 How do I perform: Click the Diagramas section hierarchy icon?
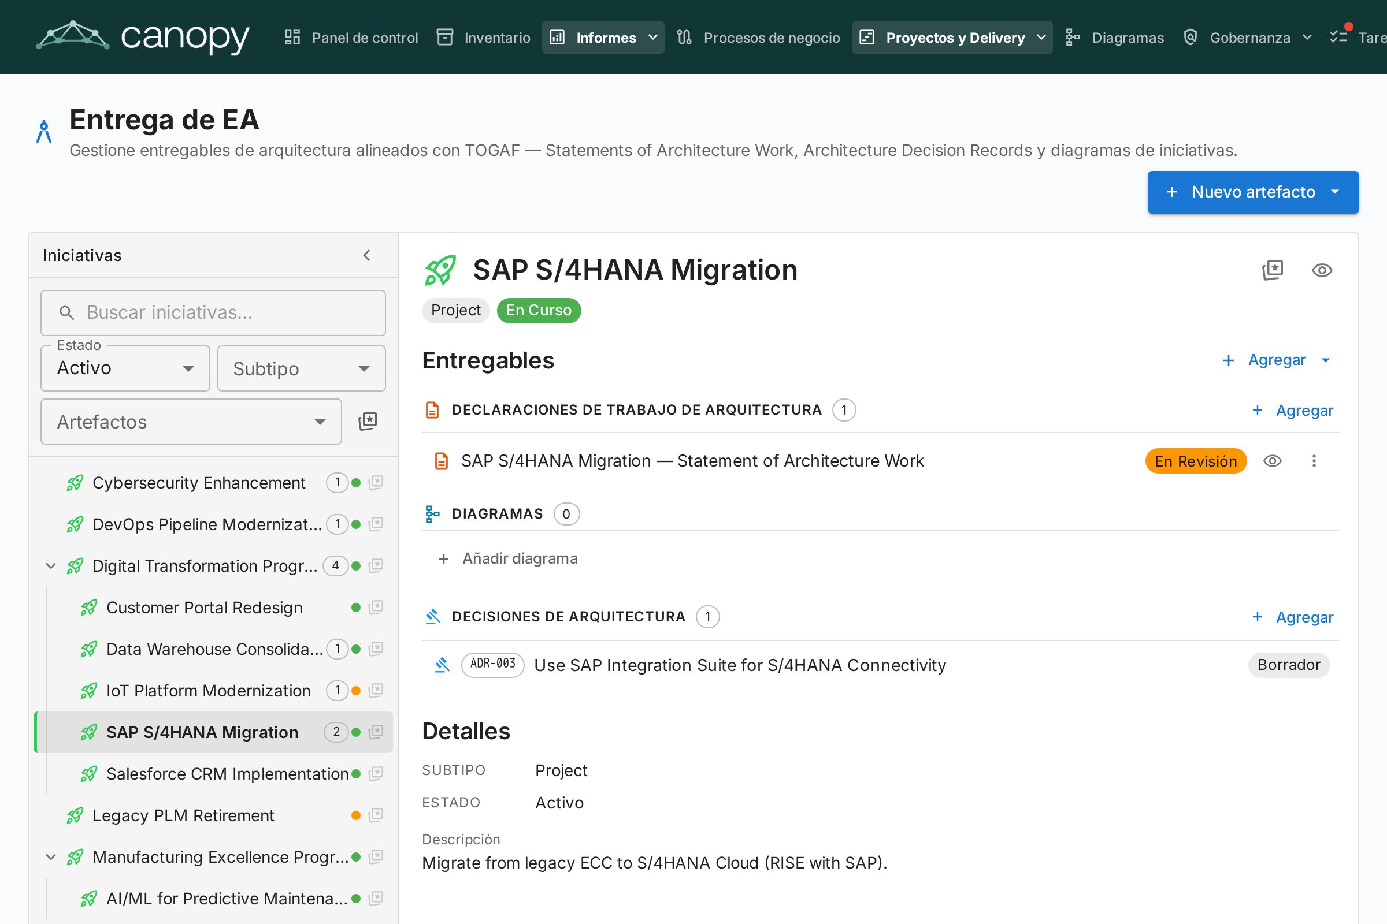point(432,514)
